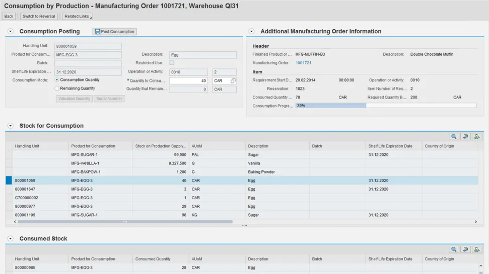
Task: Collapse Additional Manufacturing Order Information panel
Action: point(251,32)
